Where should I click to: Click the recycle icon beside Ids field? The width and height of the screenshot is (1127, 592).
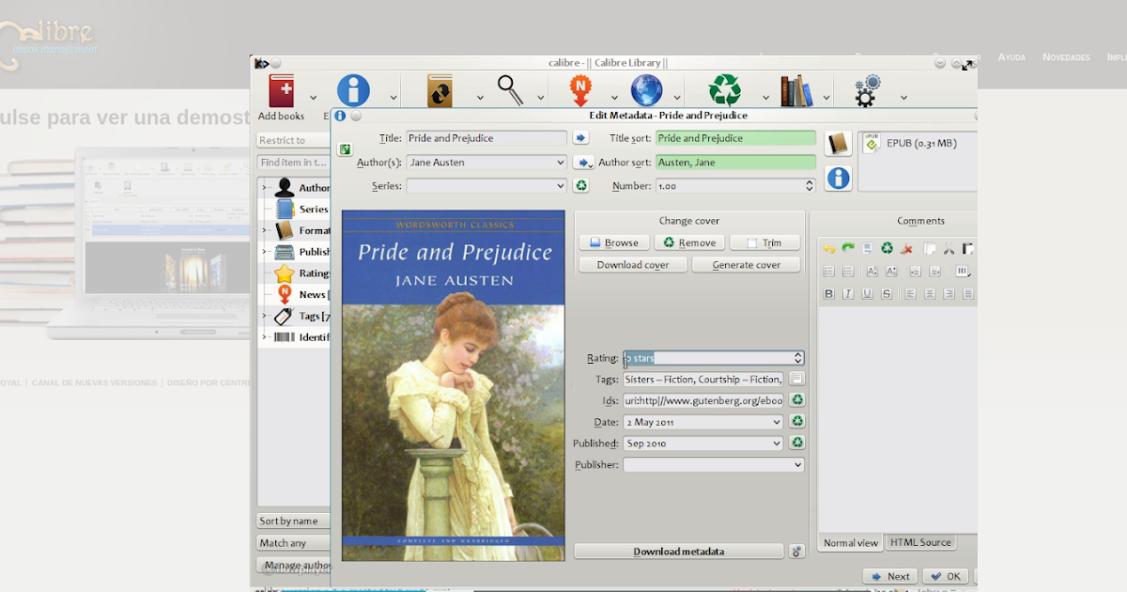[x=797, y=400]
